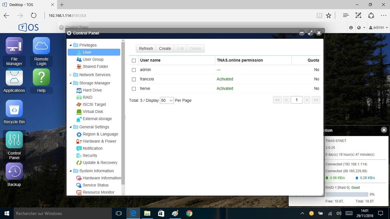Open the Windows Store taskbar icon

[161, 213]
